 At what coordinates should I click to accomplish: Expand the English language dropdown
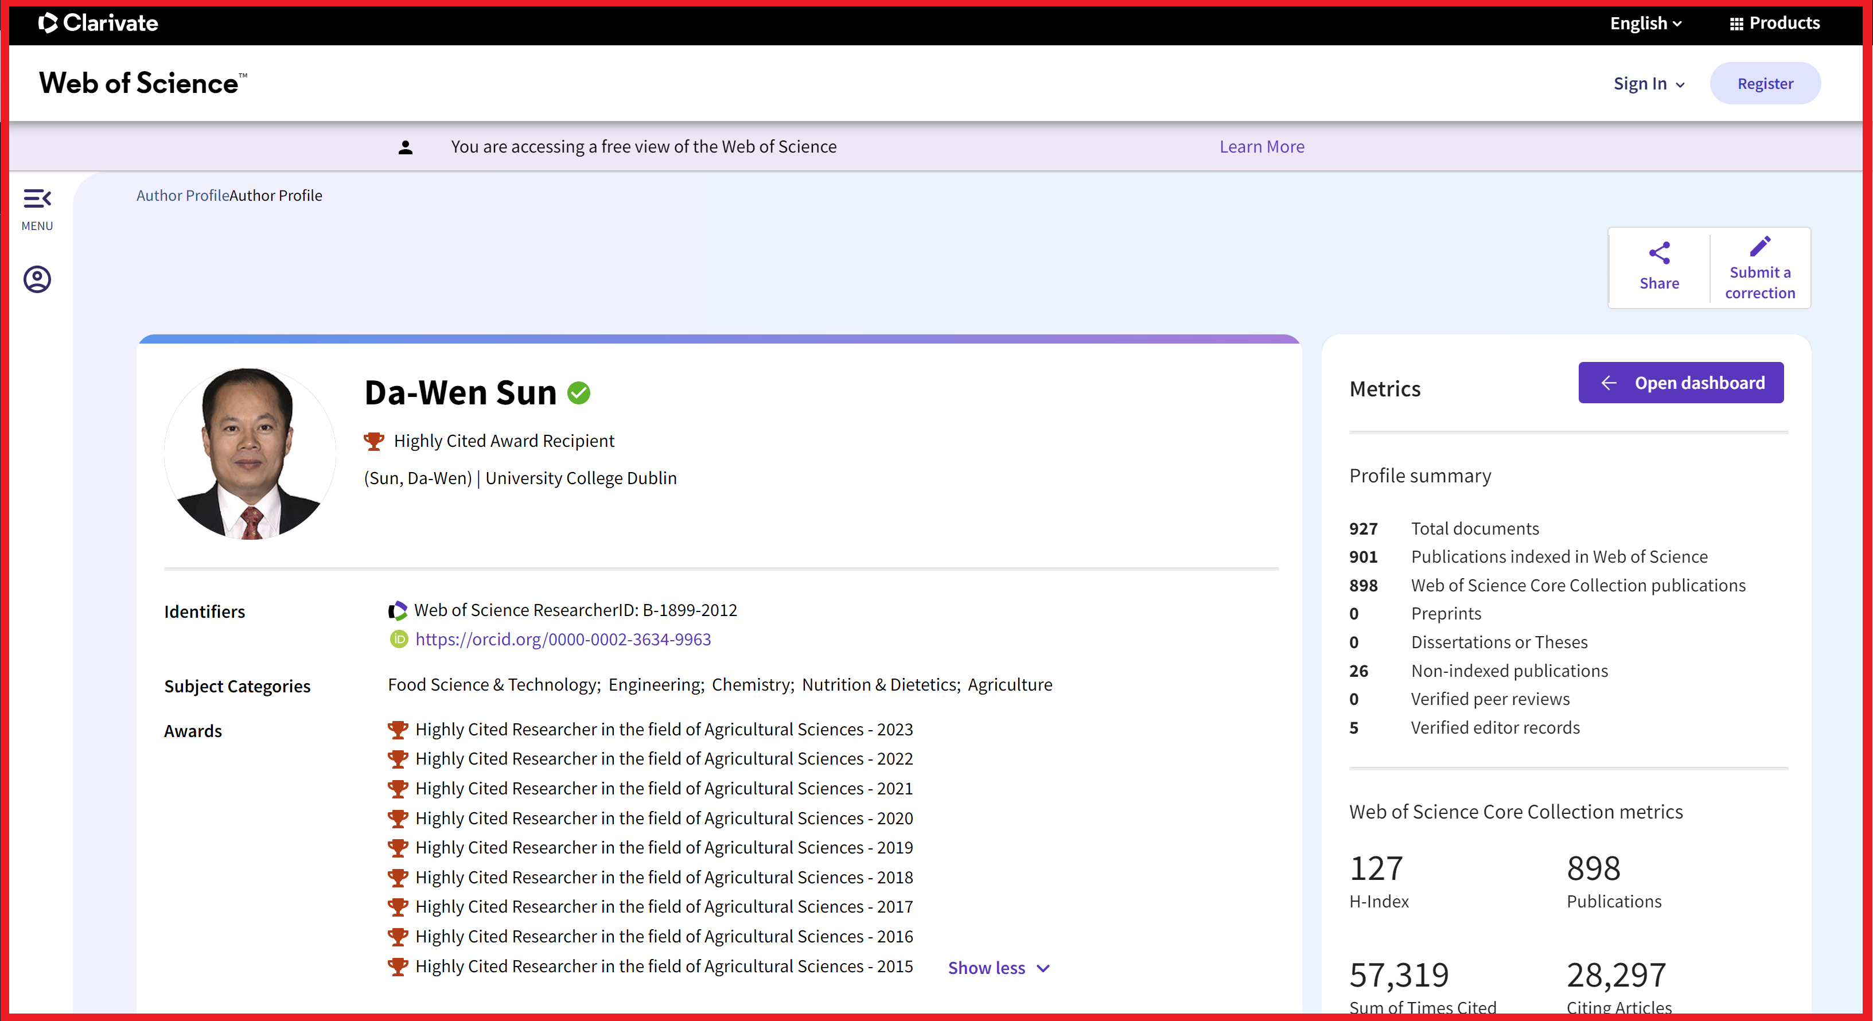(x=1645, y=22)
